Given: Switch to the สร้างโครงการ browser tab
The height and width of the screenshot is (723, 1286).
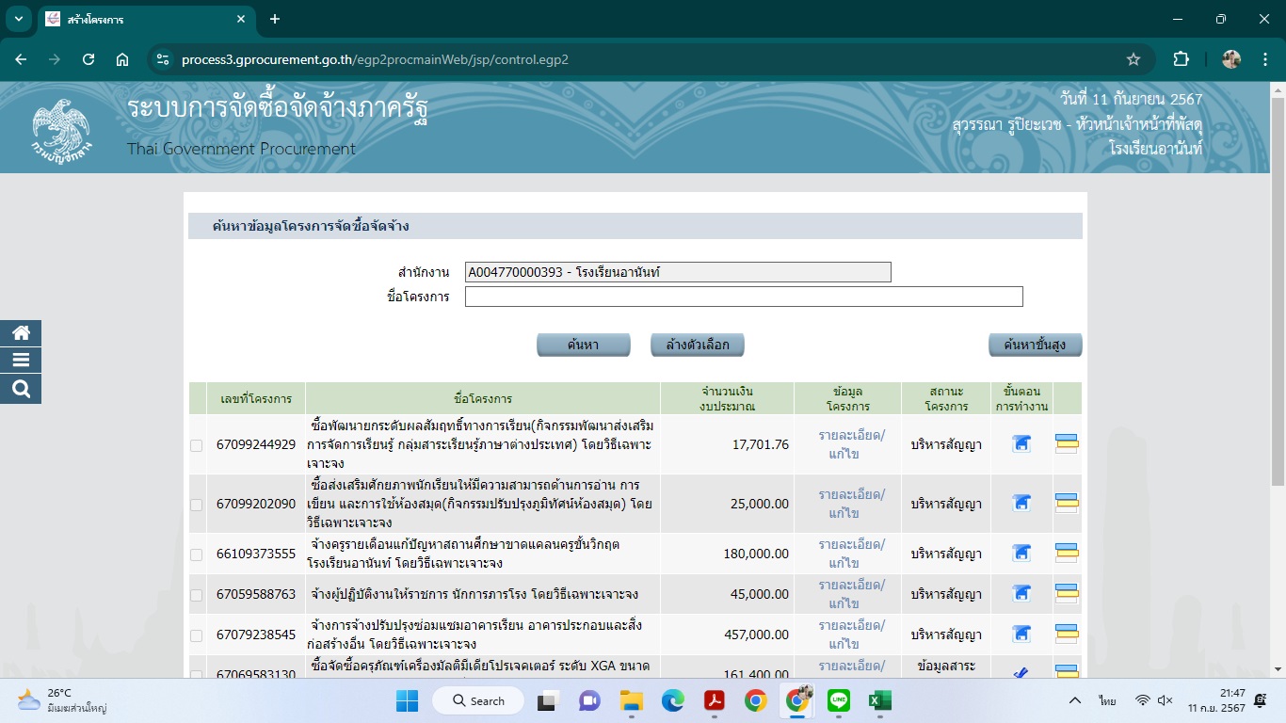Looking at the screenshot, I should (141, 19).
